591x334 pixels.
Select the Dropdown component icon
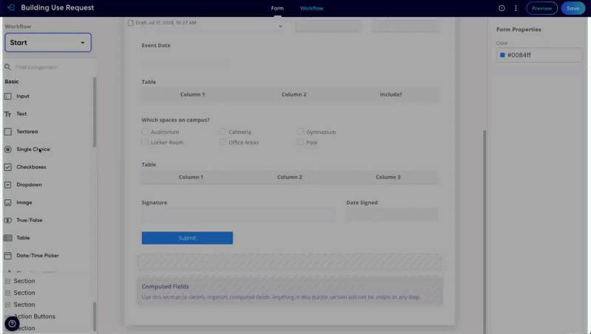pyautogui.click(x=8, y=184)
